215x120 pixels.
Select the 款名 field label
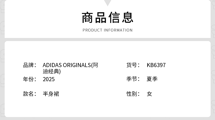29,94
